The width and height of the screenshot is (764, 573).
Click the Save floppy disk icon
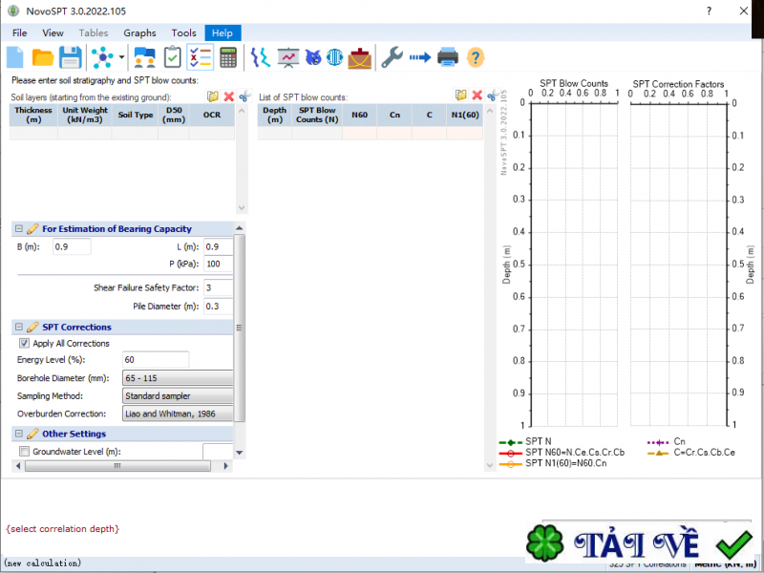pos(71,57)
